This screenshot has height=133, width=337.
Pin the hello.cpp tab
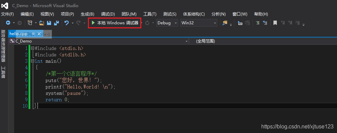(33, 34)
